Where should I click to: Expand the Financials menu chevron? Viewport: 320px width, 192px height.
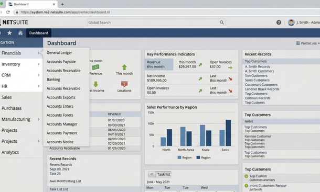tap(39, 53)
